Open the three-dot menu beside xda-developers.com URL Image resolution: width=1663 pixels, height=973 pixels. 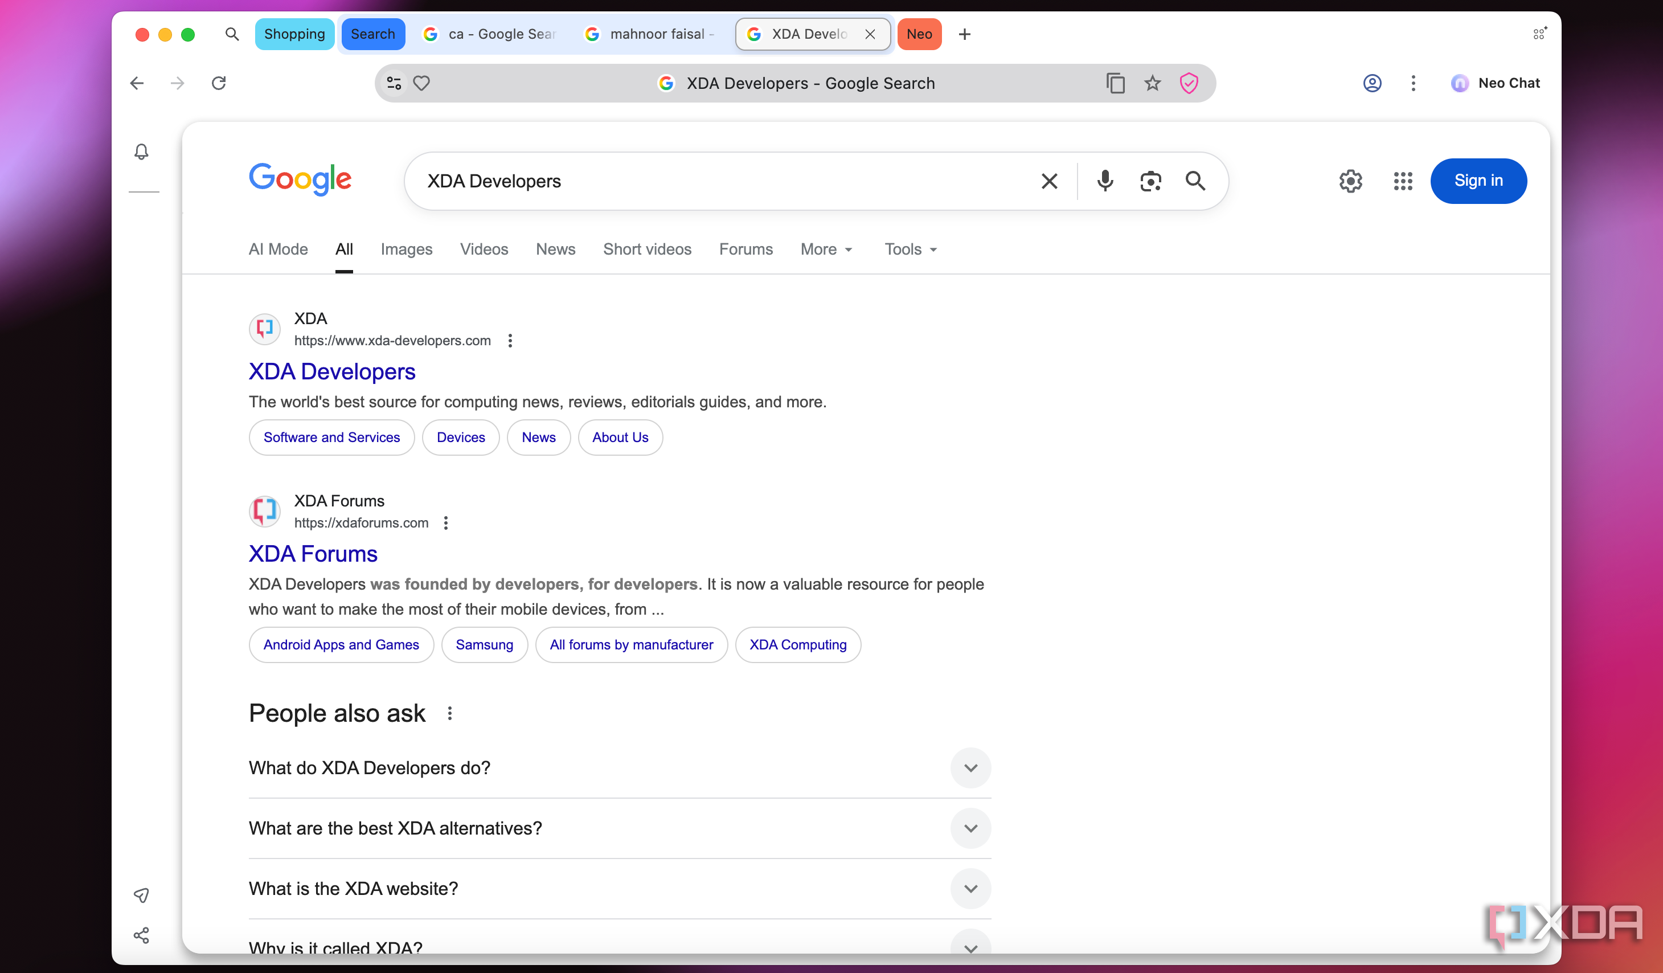(510, 341)
